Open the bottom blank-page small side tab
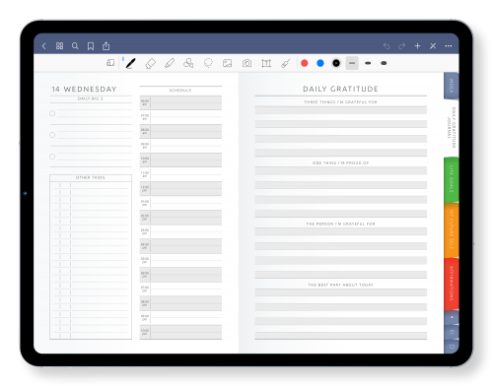 (452, 346)
